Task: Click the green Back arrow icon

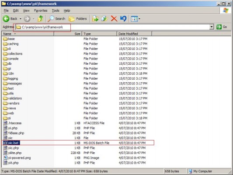Action: (6, 19)
